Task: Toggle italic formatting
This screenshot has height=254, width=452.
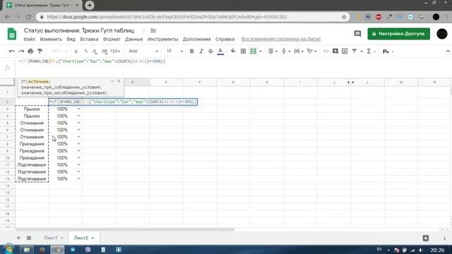Action: 201,52
